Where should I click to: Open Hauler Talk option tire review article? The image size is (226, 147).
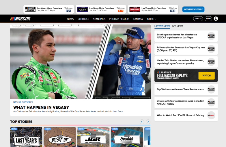tap(186, 62)
